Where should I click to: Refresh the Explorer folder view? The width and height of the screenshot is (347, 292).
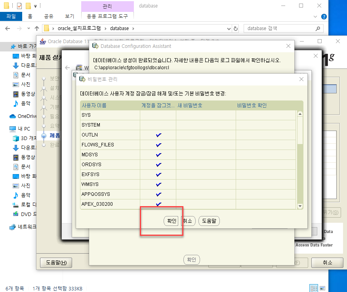point(236,29)
